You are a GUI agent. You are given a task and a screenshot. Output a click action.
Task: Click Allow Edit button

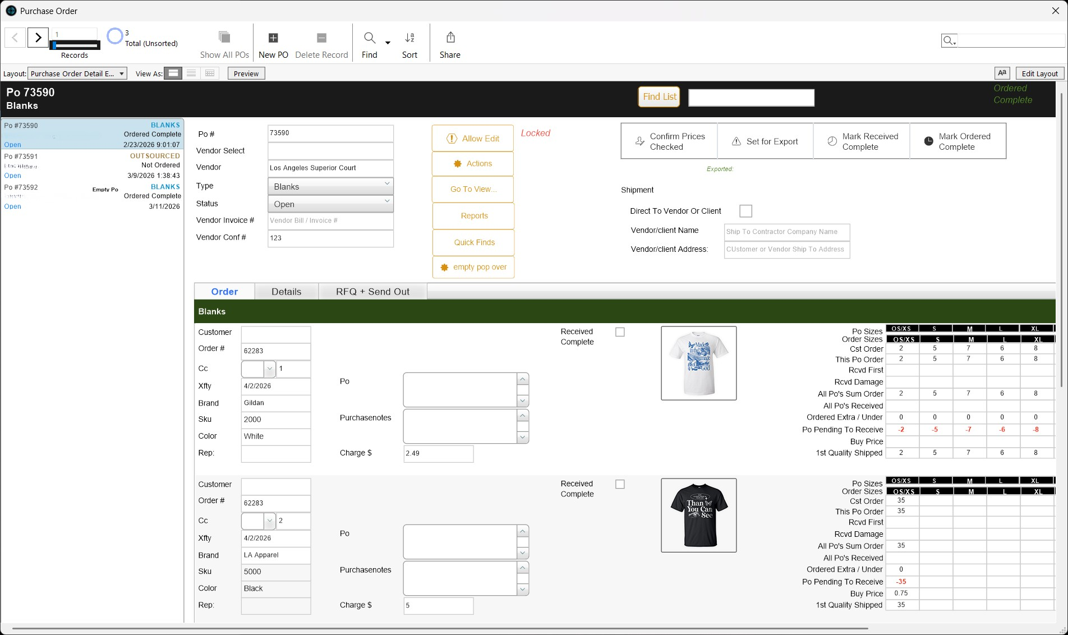[x=473, y=138]
